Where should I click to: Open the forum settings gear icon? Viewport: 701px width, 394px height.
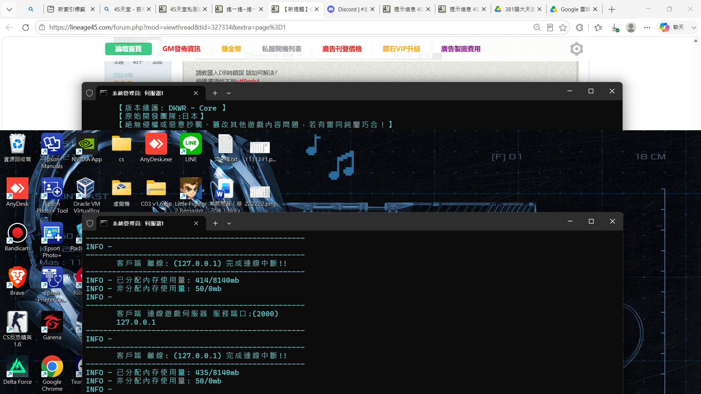point(576,49)
